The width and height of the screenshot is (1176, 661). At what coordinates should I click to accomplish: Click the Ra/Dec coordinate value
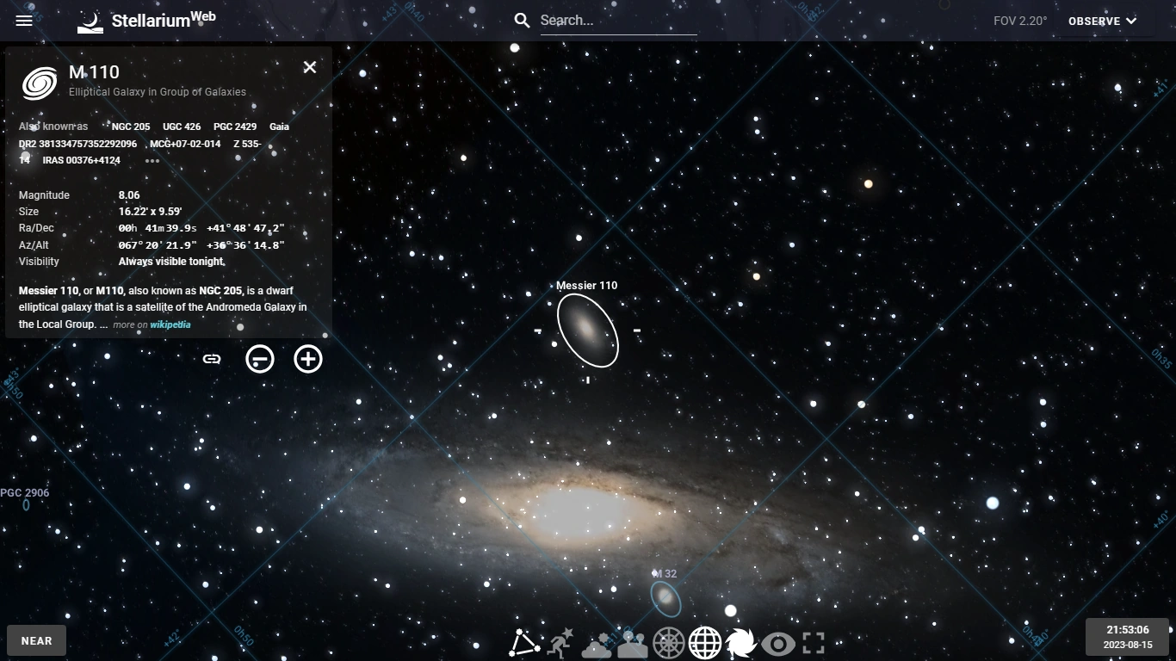tap(201, 228)
